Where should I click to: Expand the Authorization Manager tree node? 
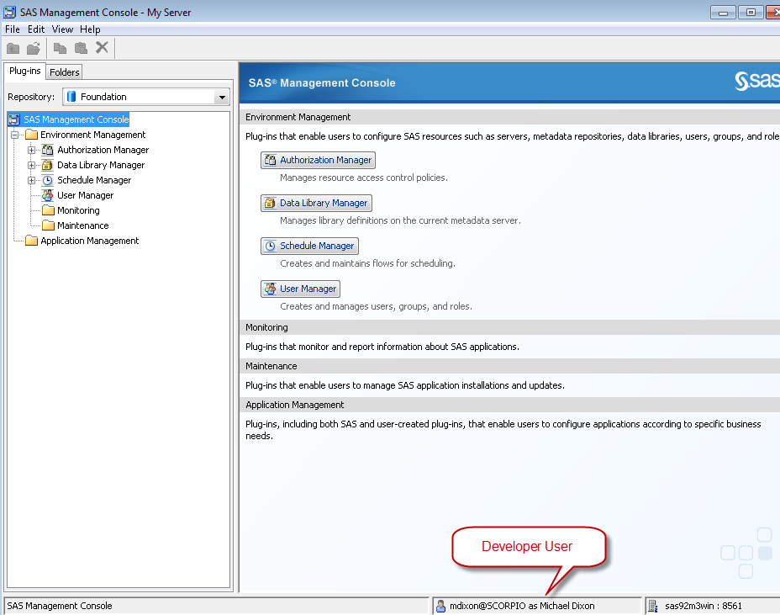tap(31, 150)
